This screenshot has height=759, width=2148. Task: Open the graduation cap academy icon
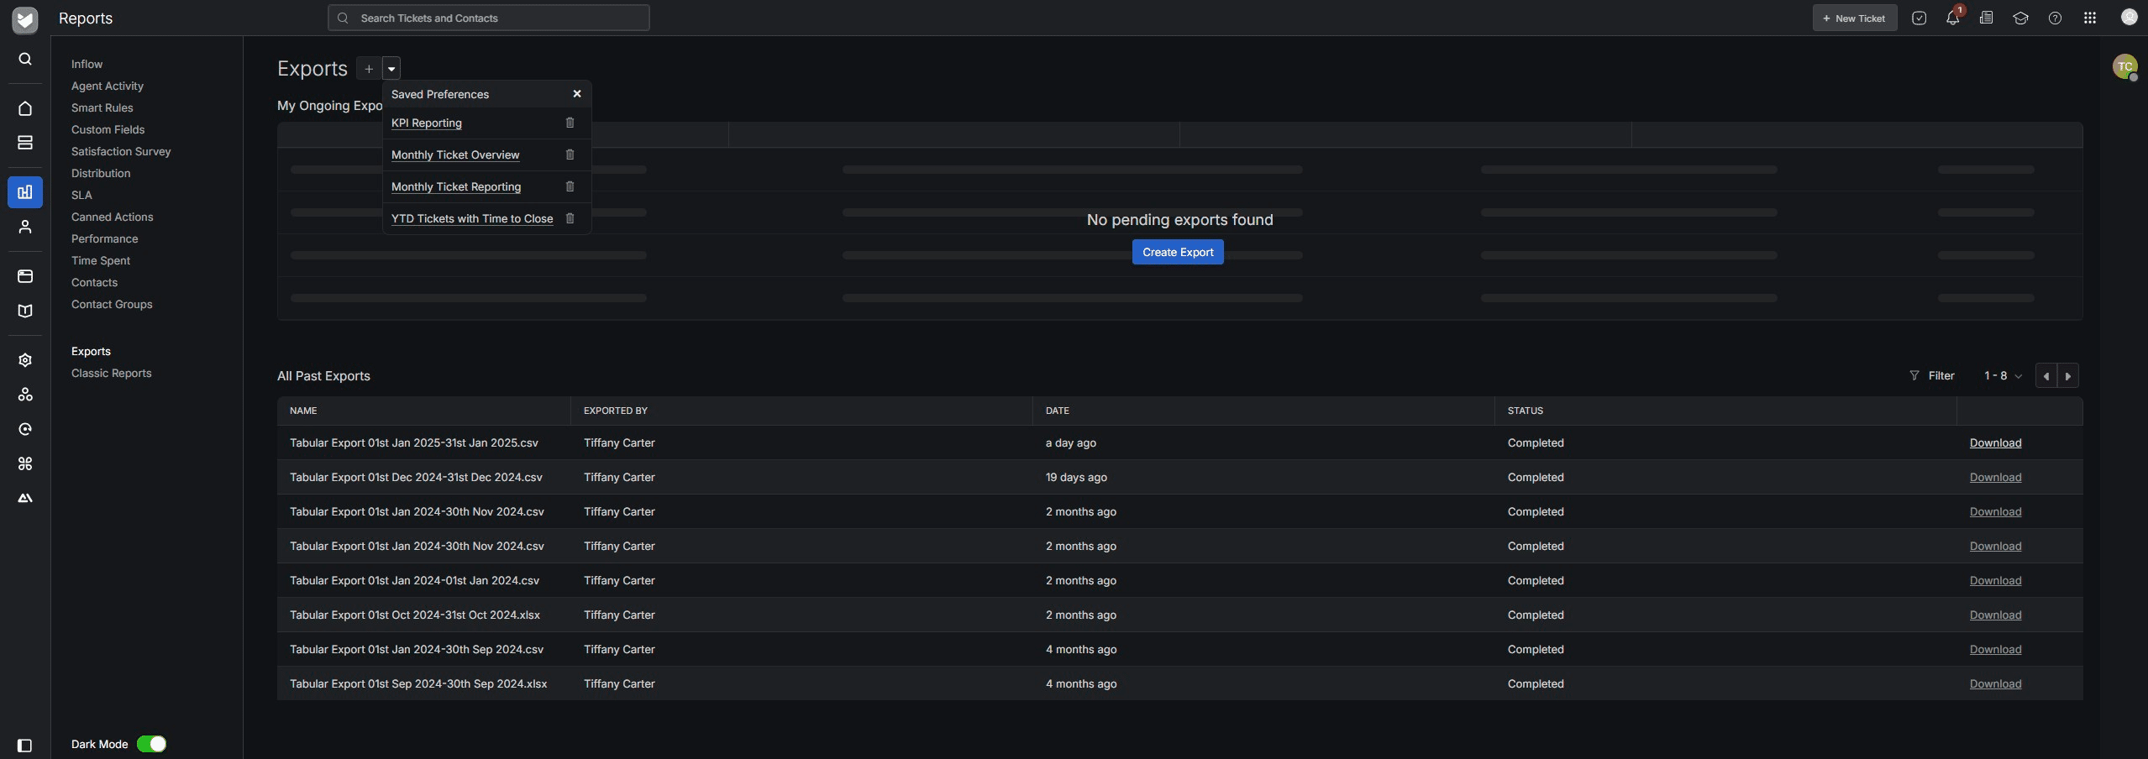(2020, 18)
